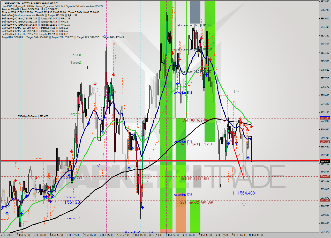This screenshot has height=238, width=331.
Task: Click the '0 New Buy Wave started' label
Action: (140, 232)
